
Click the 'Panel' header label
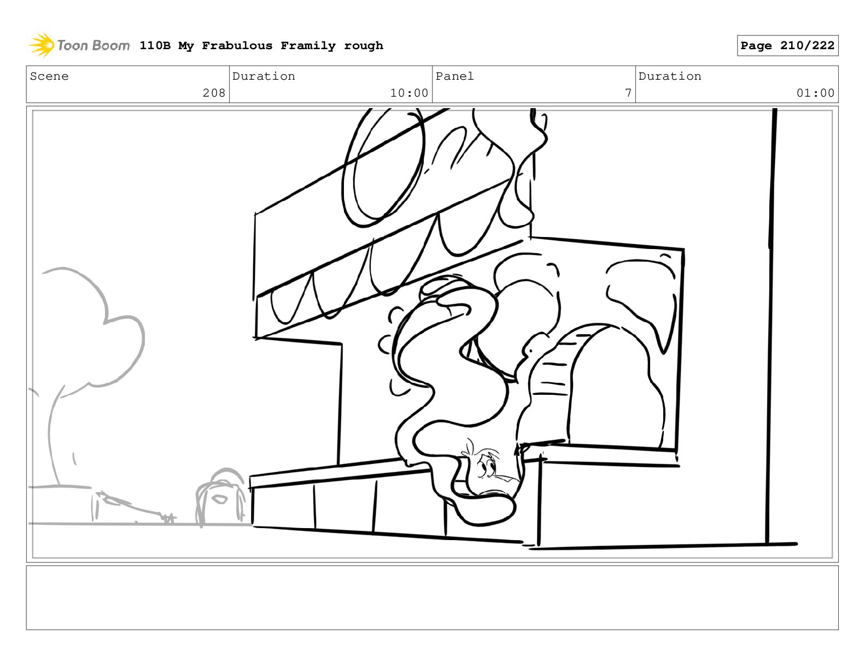coord(454,76)
